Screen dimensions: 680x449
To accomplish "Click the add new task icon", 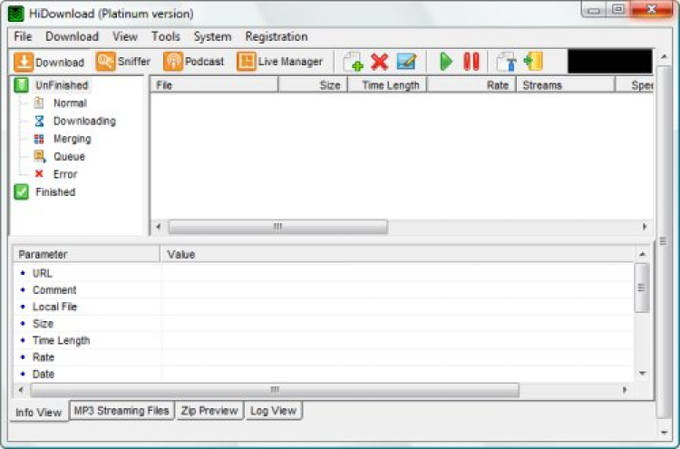I will pyautogui.click(x=353, y=62).
